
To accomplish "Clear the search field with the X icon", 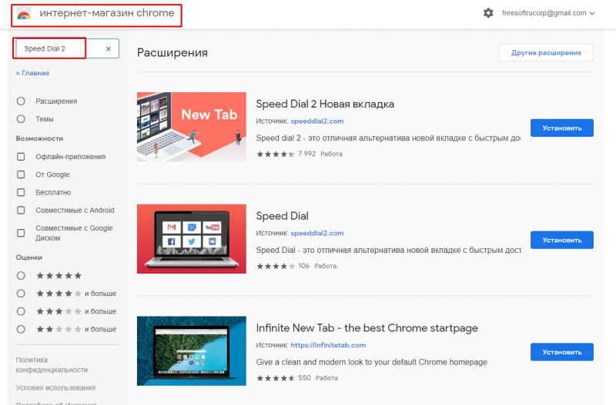I will pyautogui.click(x=109, y=48).
